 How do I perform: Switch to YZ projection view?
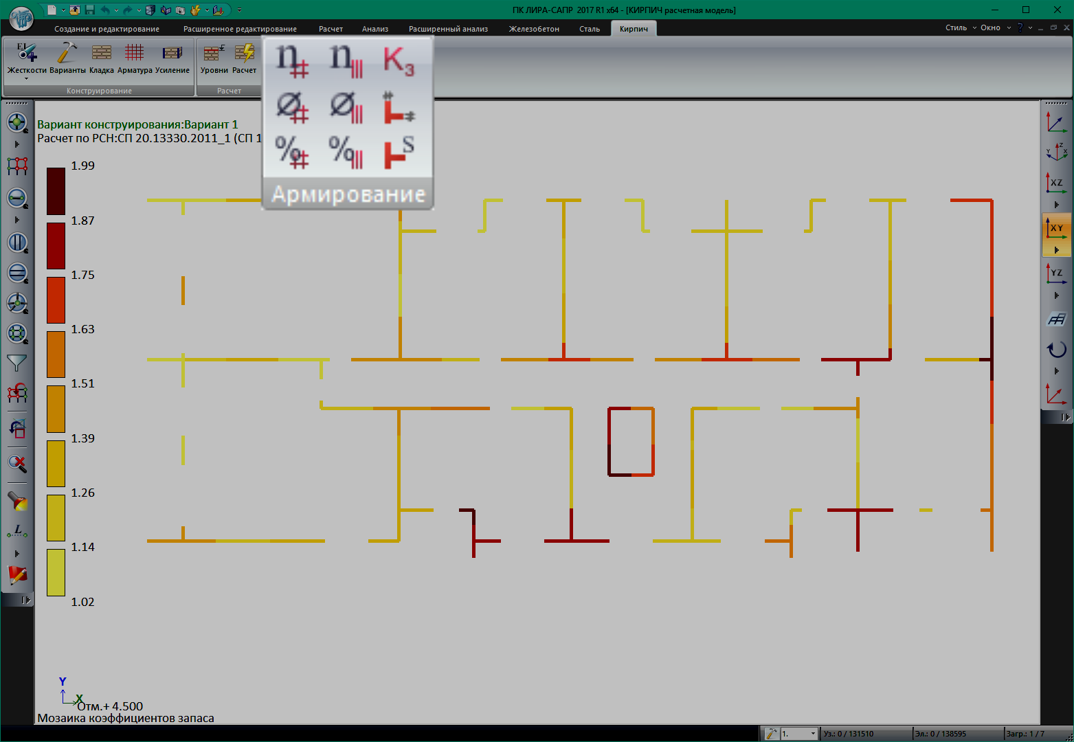(x=1056, y=273)
